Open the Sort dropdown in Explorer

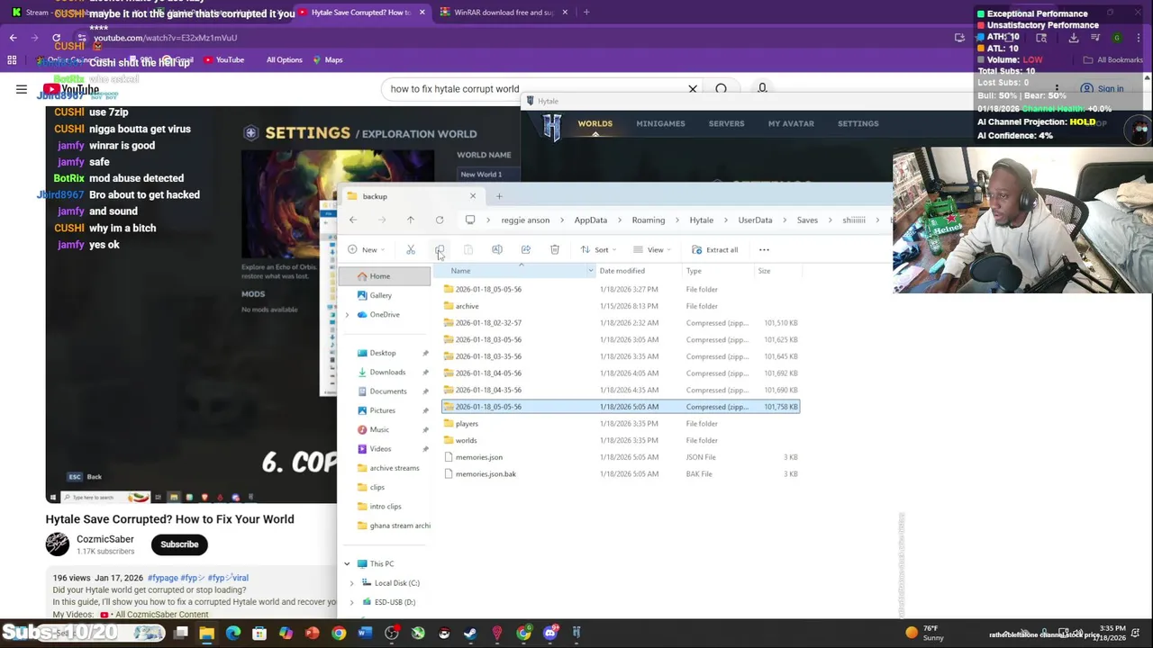598,249
